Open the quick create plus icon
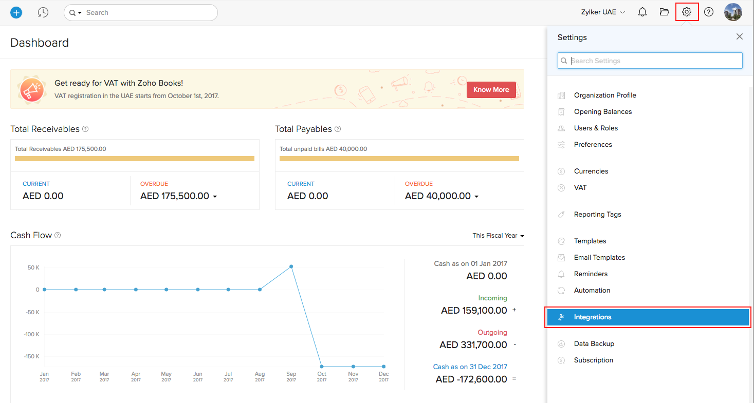This screenshot has width=754, height=403. coord(16,12)
